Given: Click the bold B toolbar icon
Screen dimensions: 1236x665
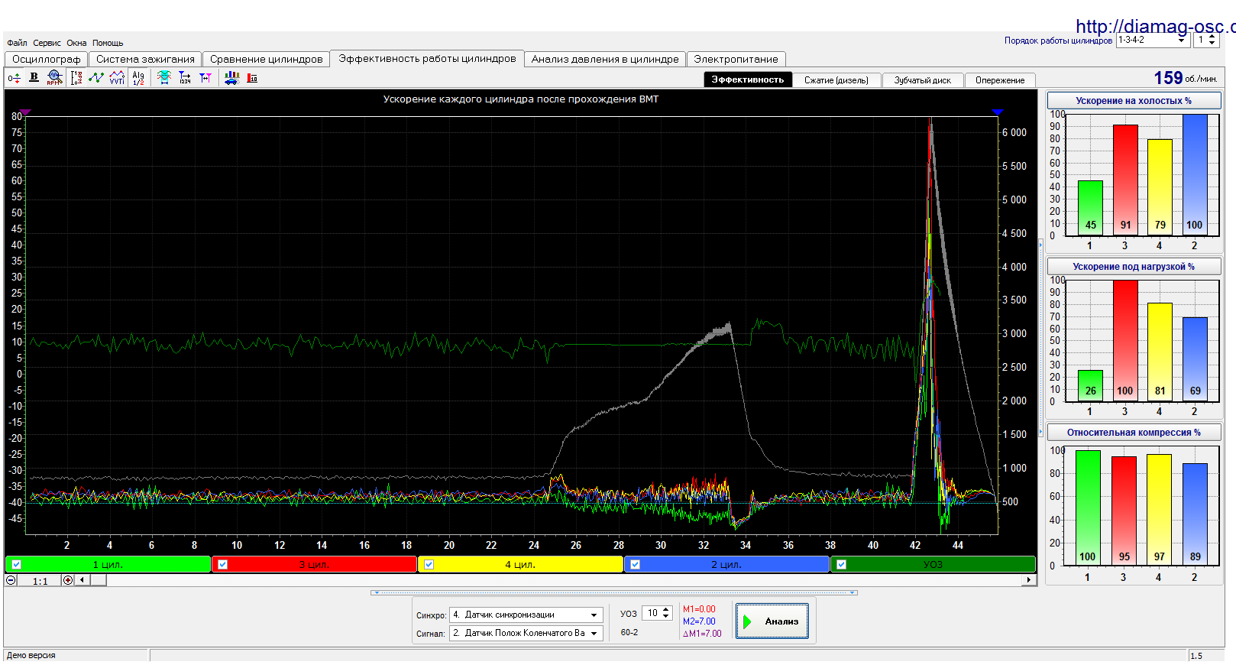Looking at the screenshot, I should 34,77.
